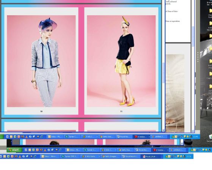Select the page 11 thumbnail with yellow skirt

pos(121,61)
